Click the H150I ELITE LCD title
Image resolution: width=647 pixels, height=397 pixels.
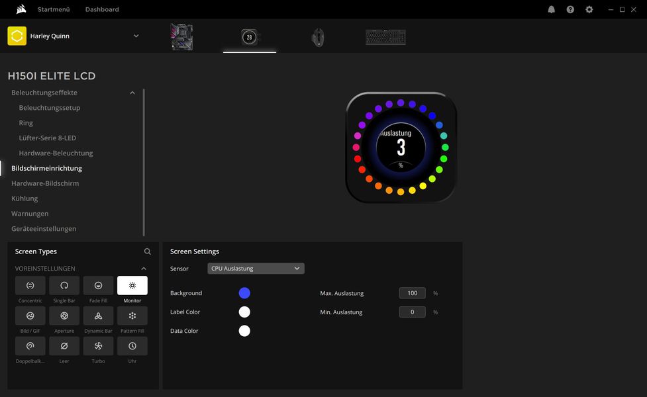pyautogui.click(x=52, y=76)
